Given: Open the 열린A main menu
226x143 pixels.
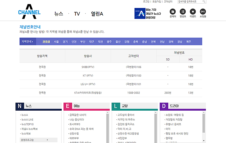Looking at the screenshot, I should 97,14.
